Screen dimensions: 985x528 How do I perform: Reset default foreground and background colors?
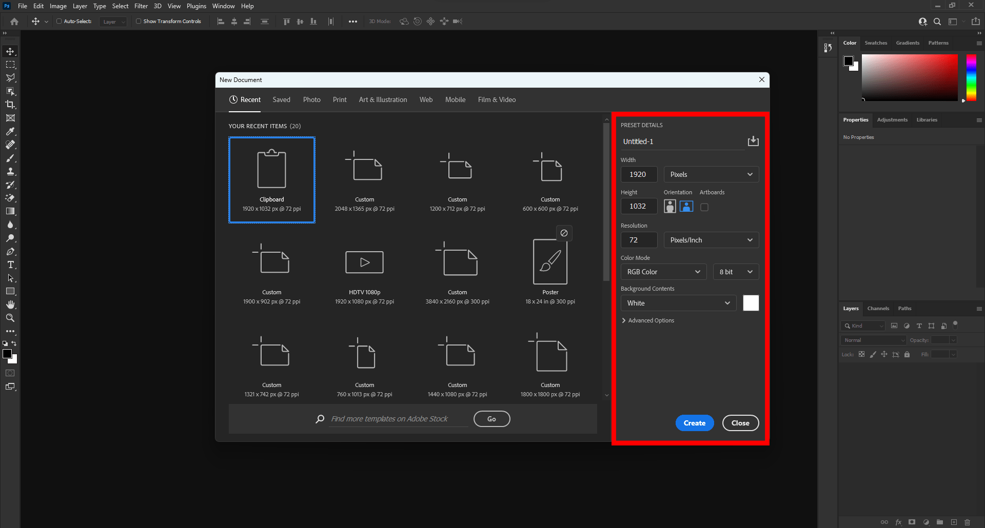(5, 343)
